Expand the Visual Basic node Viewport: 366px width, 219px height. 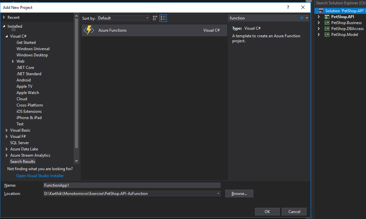[7, 130]
